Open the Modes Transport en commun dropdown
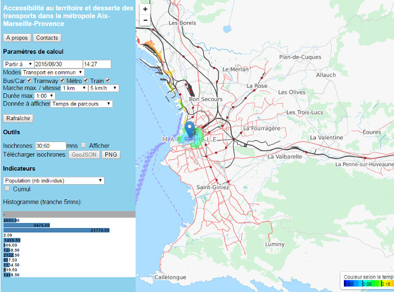 coord(52,72)
